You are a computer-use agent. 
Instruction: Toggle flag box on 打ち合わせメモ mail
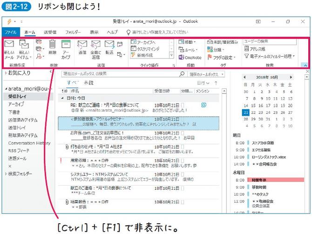click(x=183, y=147)
